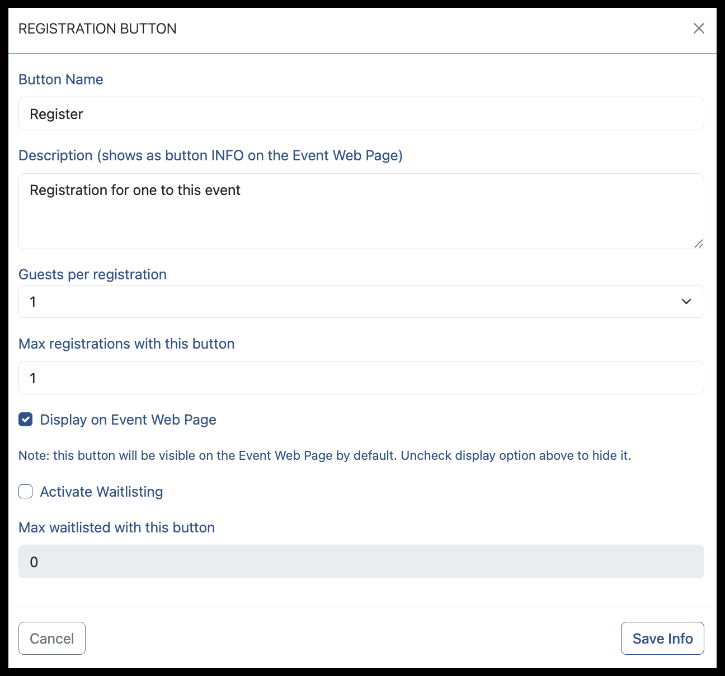Click the Button Name label
This screenshot has width=725, height=676.
61,79
